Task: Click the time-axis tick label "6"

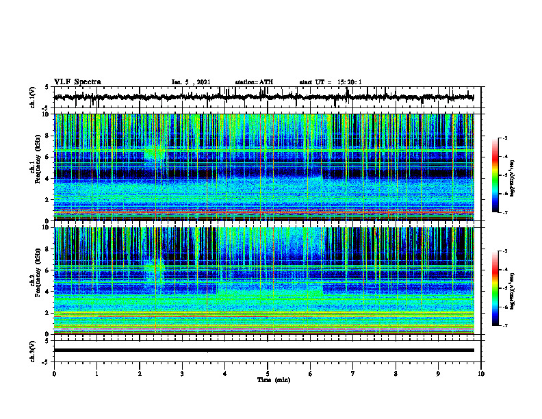Action: tap(311, 374)
